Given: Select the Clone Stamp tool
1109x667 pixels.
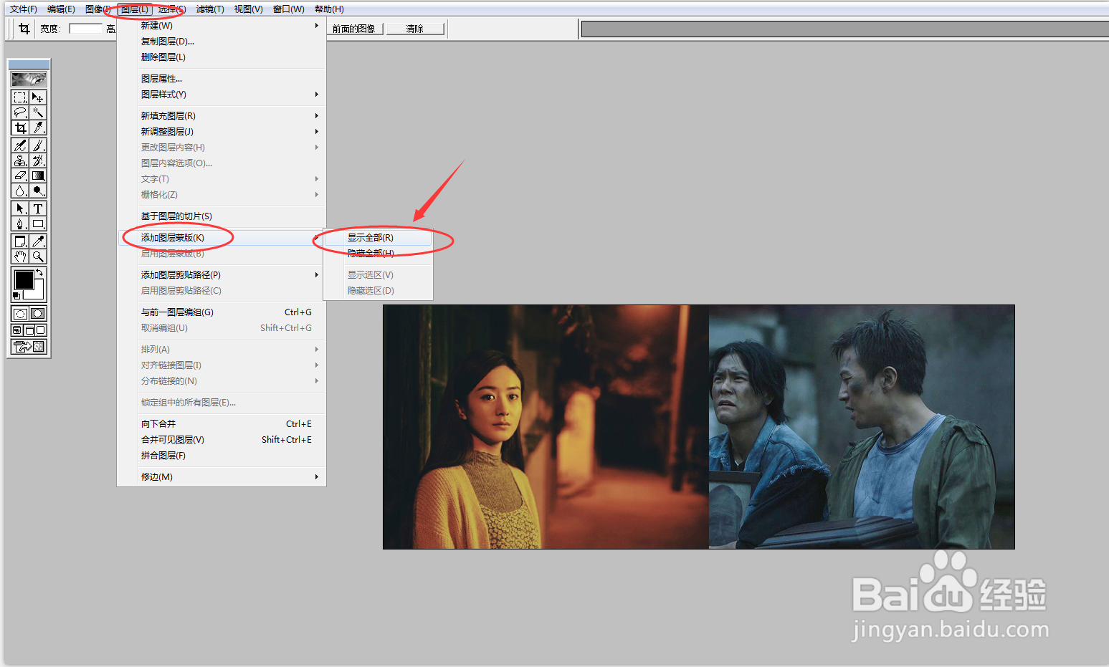Looking at the screenshot, I should click(x=20, y=160).
